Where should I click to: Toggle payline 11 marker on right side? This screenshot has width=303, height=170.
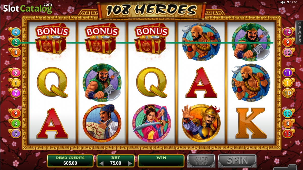288,73
